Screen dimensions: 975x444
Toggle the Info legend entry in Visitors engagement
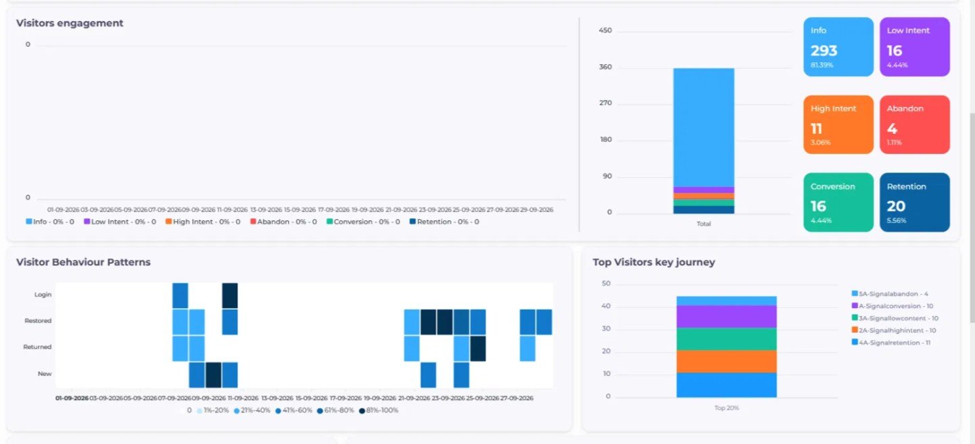[50, 222]
